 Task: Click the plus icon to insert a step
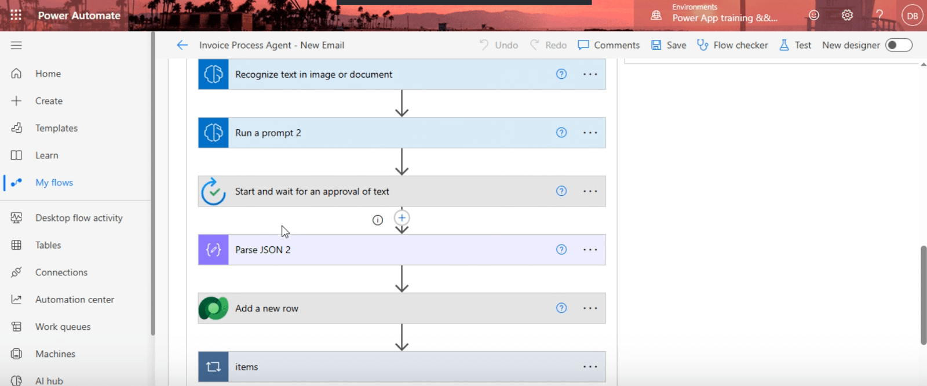click(402, 218)
